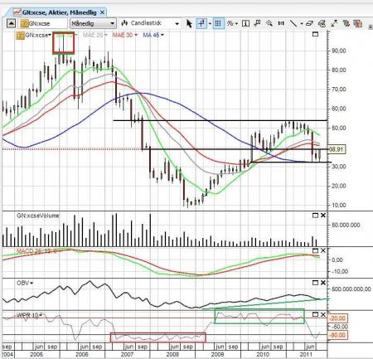Viewport: 373px width, 359px height.
Task: Open the Candlestick chart type dropdown
Action: 151,23
